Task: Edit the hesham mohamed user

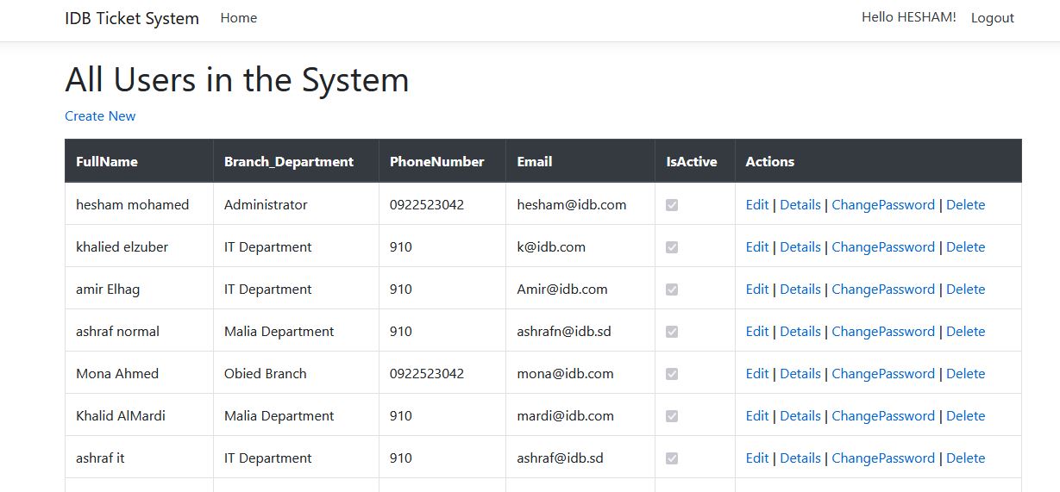Action: [x=757, y=205]
